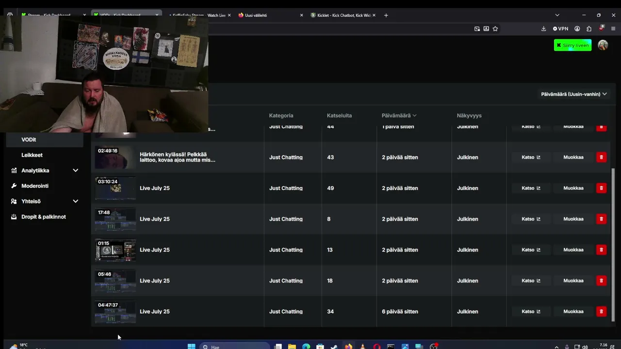Open the 03:10:24 VOD thumbnail
The width and height of the screenshot is (621, 349).
(115, 188)
